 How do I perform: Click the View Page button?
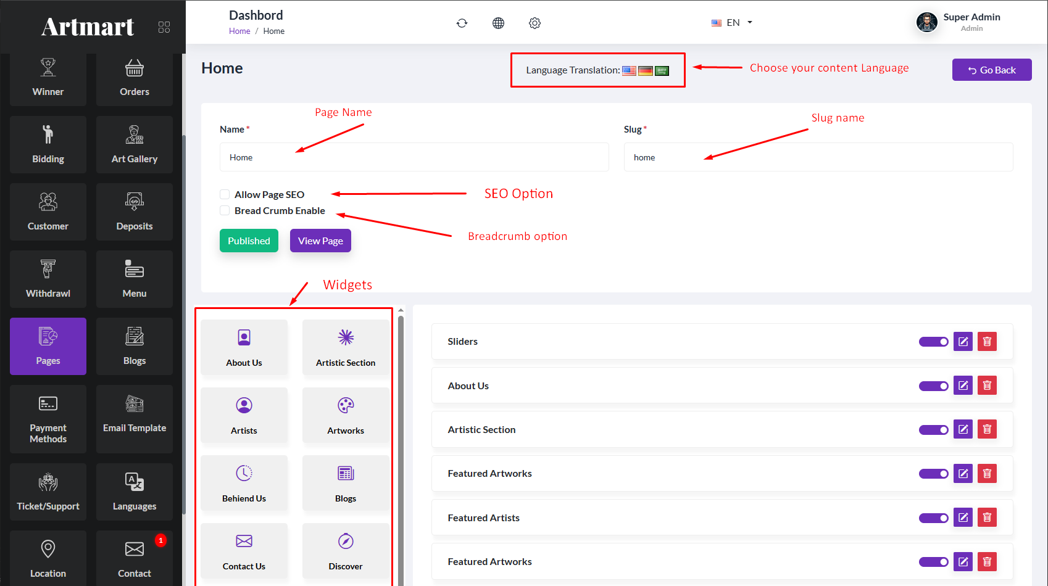point(320,241)
